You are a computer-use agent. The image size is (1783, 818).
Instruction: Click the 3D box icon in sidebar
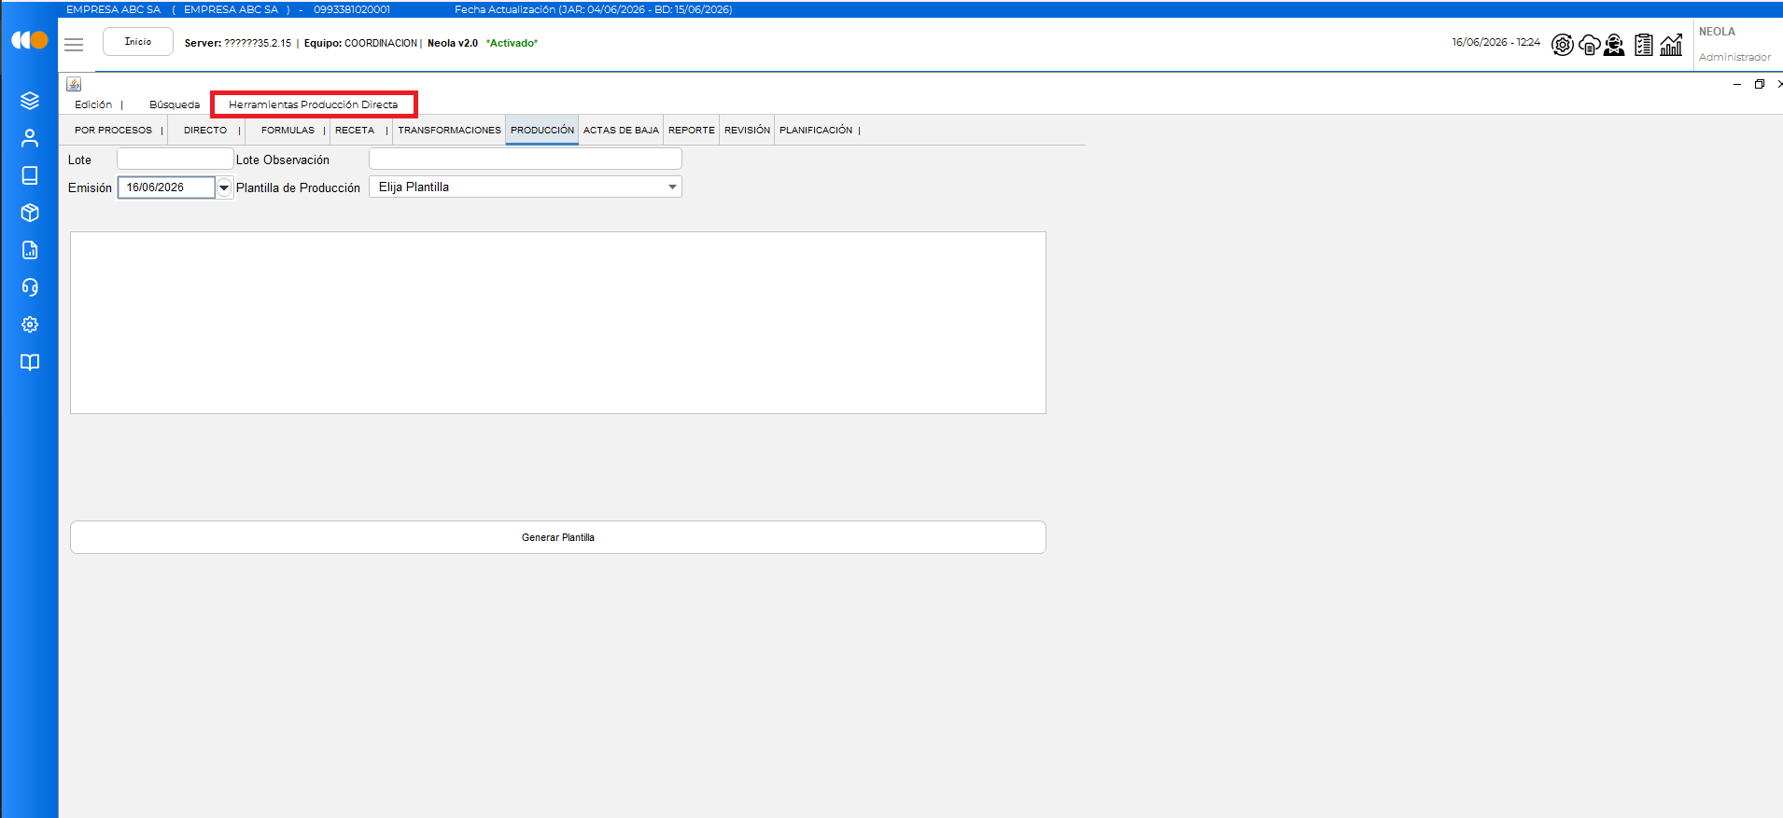30,213
